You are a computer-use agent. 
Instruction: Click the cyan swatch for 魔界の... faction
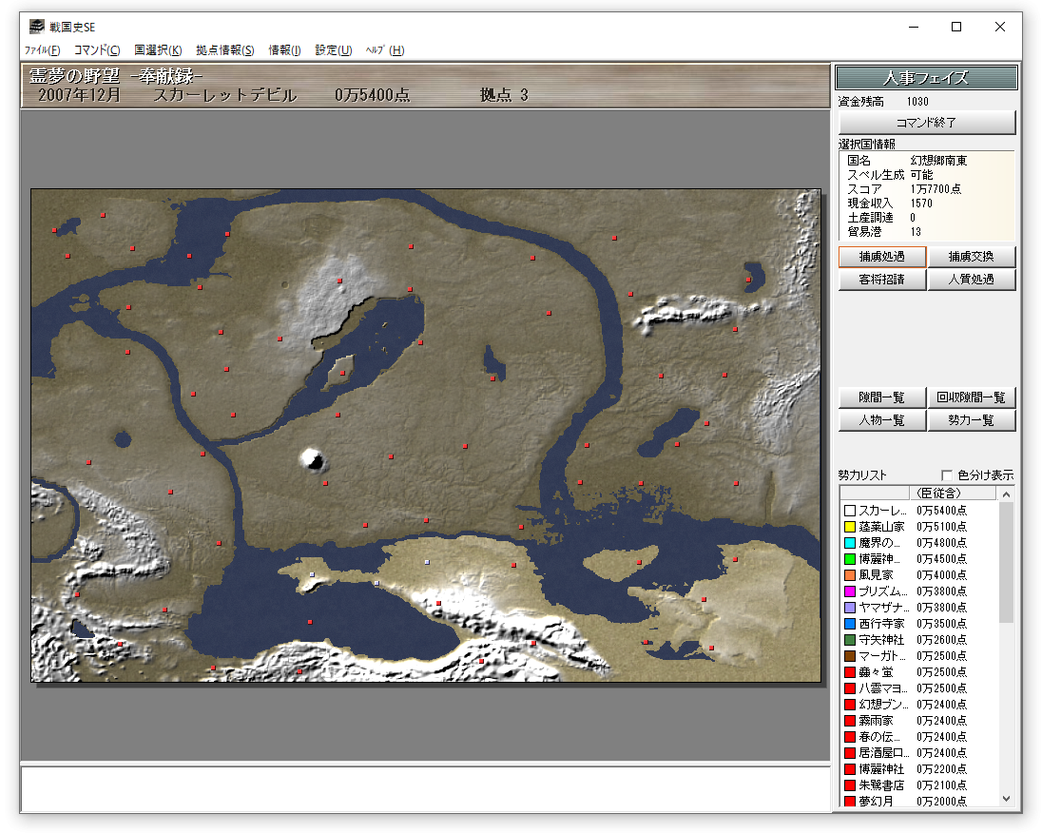click(849, 542)
